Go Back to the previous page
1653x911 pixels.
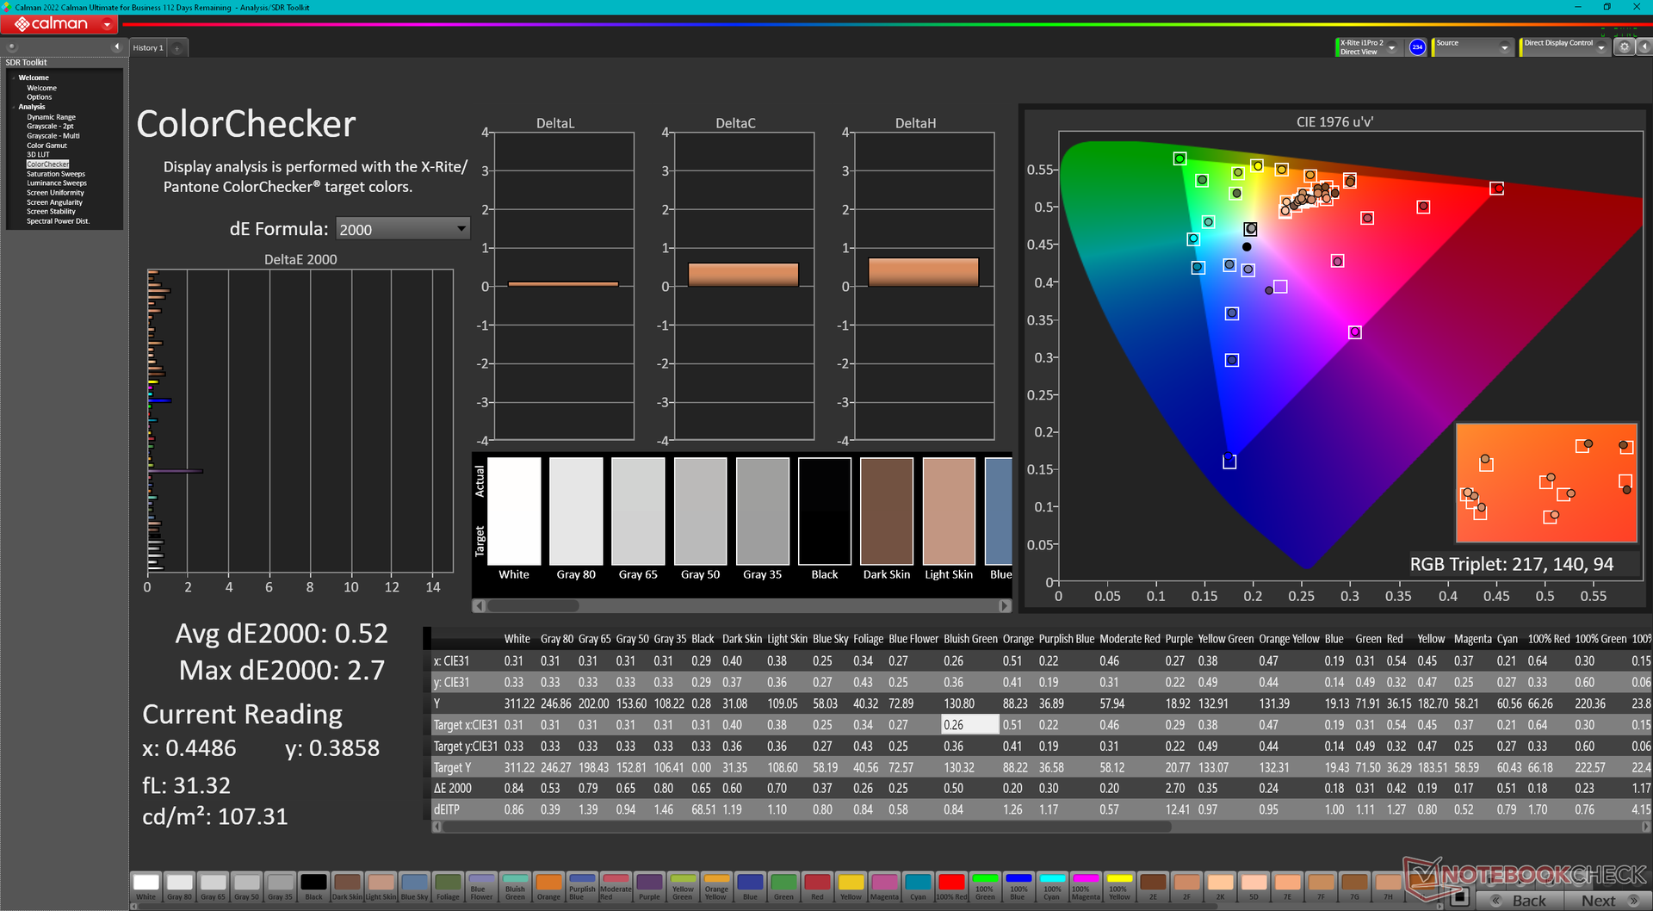point(1521,901)
